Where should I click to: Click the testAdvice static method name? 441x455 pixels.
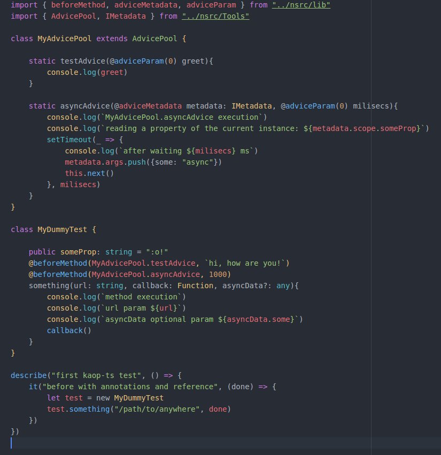point(83,61)
